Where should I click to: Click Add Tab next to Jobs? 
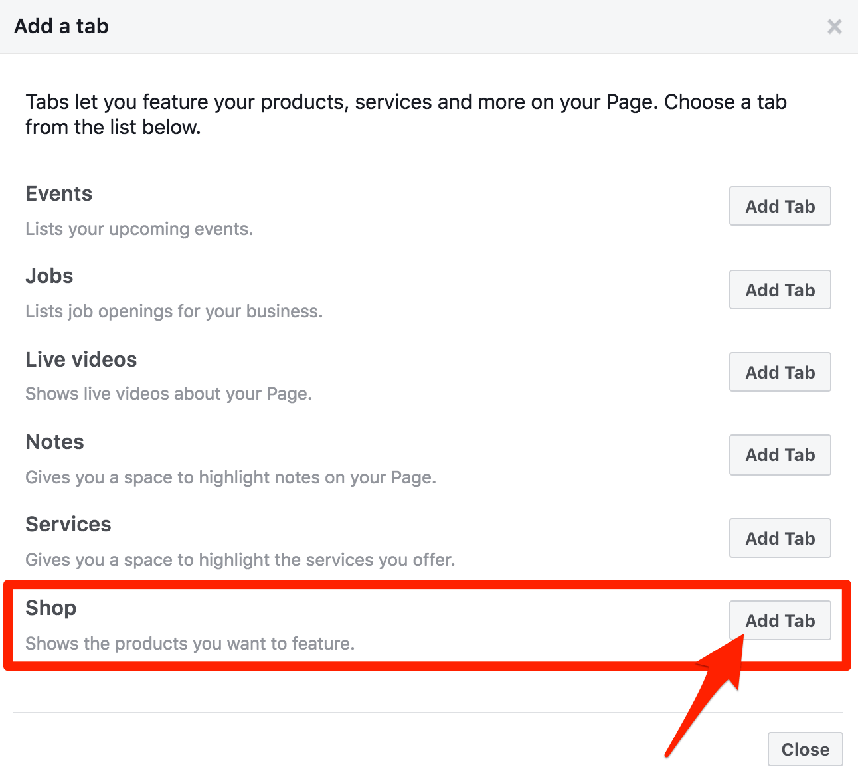click(x=780, y=290)
